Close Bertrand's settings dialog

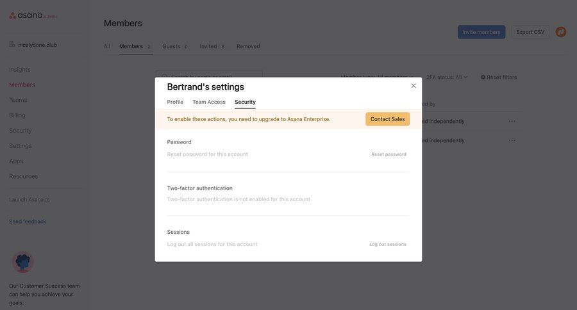pos(414,86)
